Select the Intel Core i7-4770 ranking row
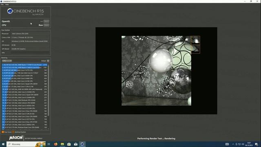The height and width of the screenshot is (147, 261). (24, 70)
